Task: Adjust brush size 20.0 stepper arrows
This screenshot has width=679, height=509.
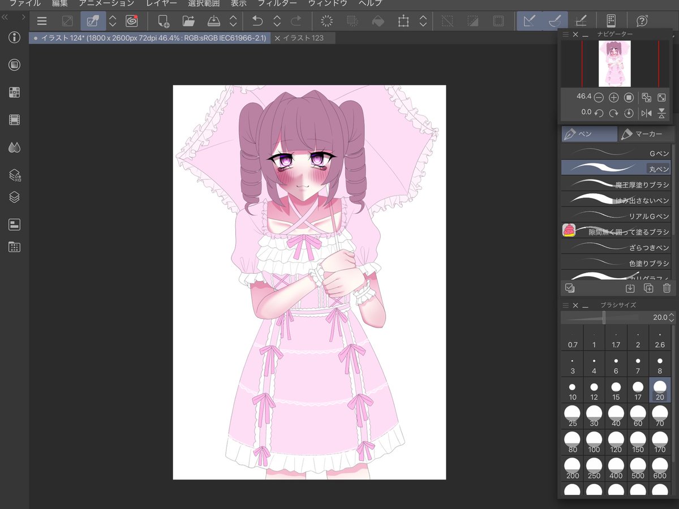Action: tap(672, 317)
